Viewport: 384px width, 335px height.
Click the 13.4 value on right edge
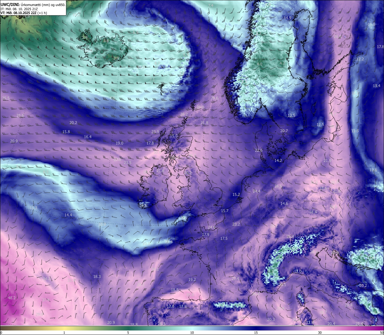376,86
